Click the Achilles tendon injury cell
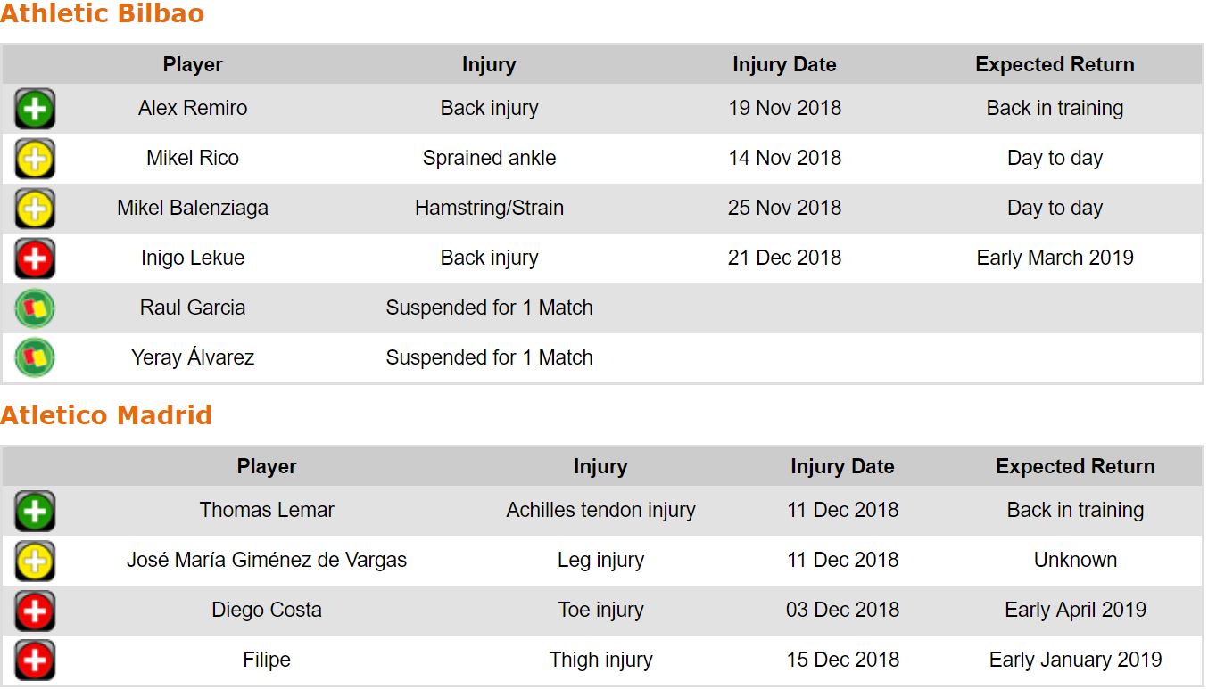 click(600, 511)
